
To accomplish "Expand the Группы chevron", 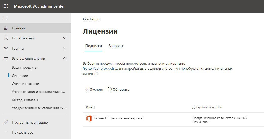I will point(65,48).
